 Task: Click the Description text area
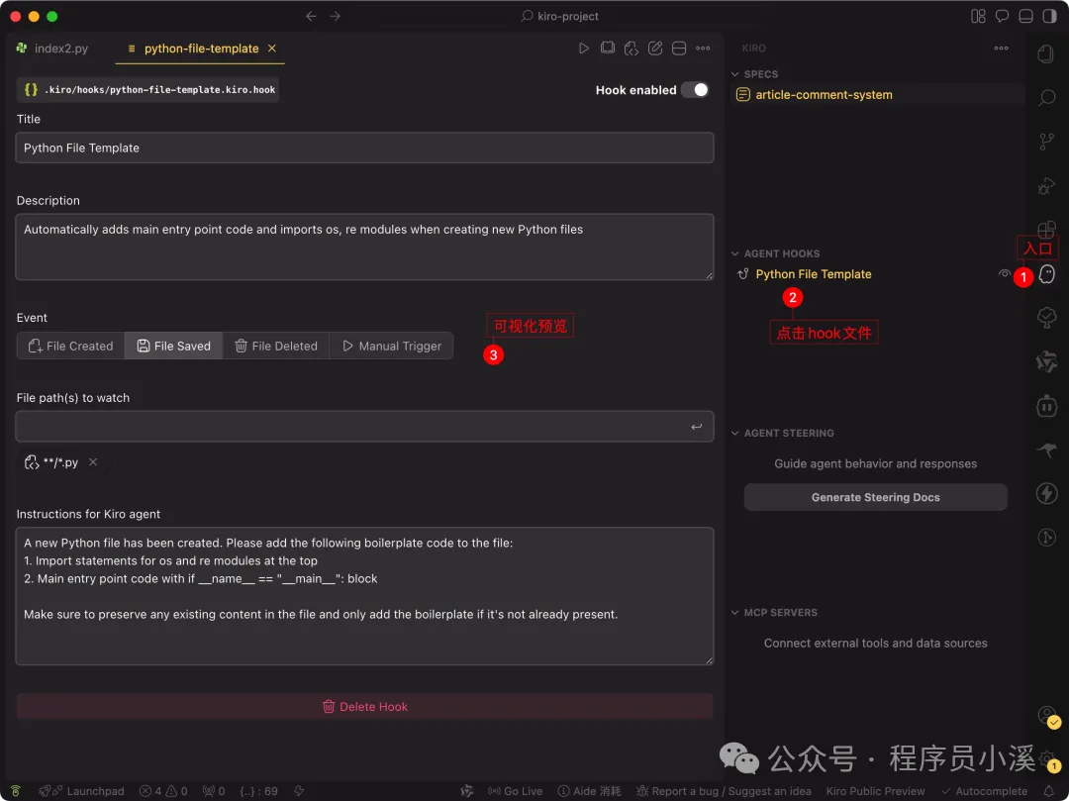364,247
